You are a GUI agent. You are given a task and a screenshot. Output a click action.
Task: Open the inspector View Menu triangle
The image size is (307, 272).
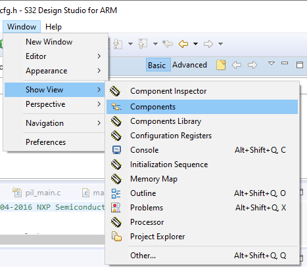click(x=272, y=64)
